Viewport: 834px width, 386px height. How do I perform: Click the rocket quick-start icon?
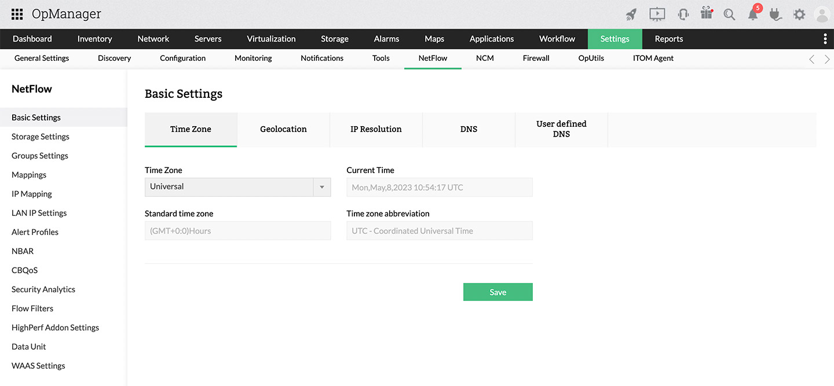tap(631, 14)
